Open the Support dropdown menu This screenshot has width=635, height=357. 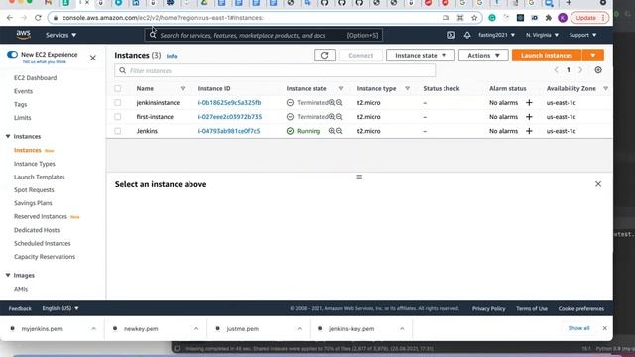(582, 36)
